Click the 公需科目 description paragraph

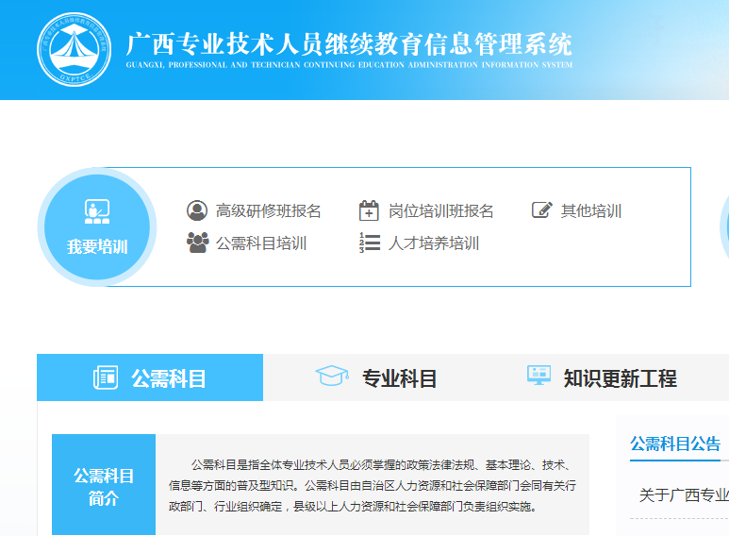click(373, 485)
